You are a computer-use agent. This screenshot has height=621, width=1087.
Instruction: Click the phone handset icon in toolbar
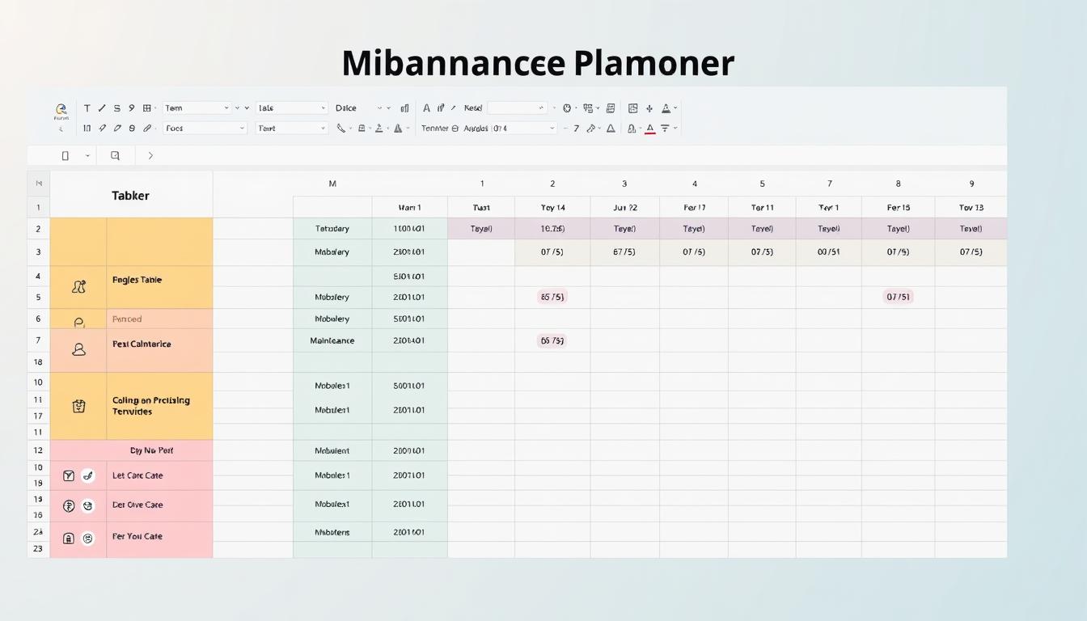point(340,128)
